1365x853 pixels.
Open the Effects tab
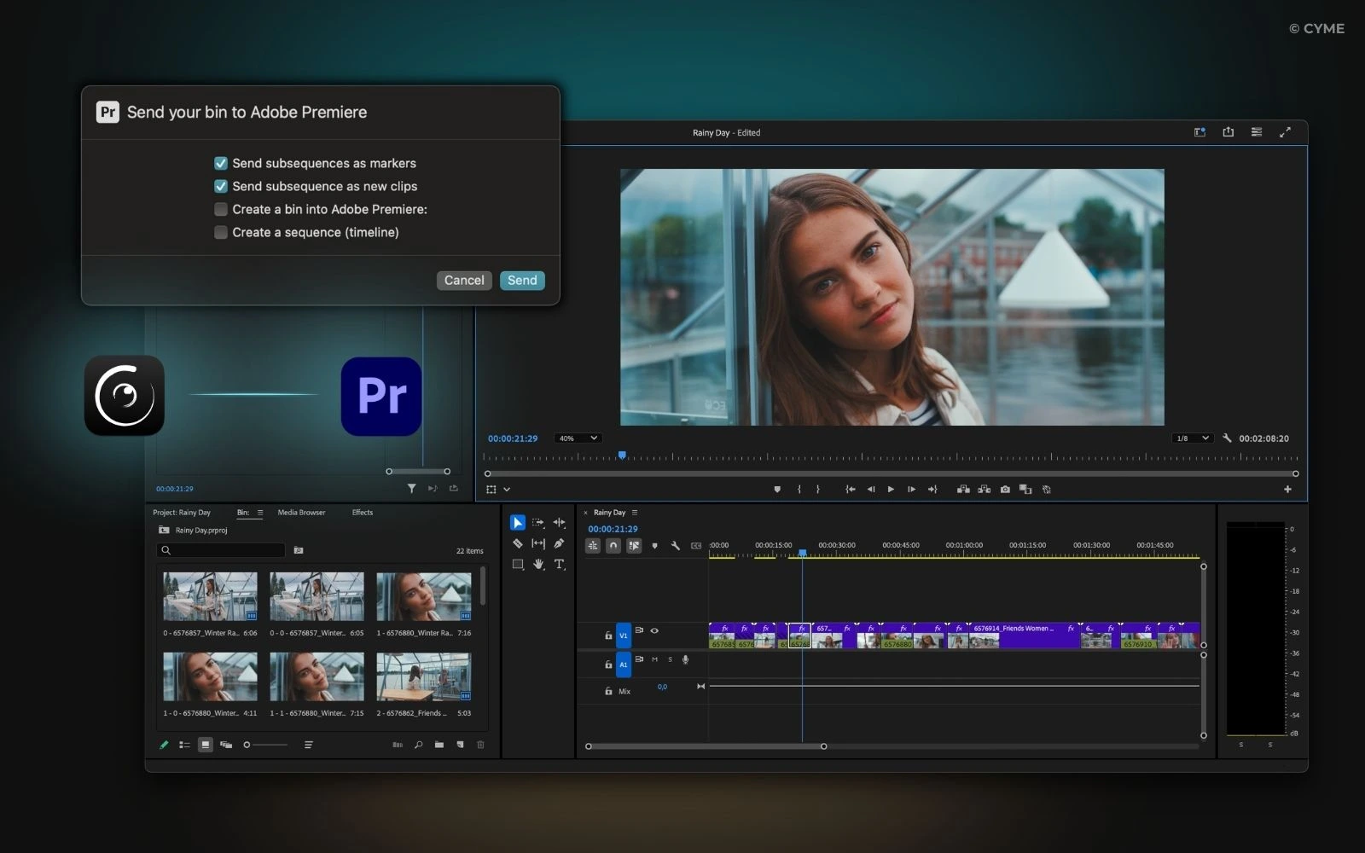[x=362, y=513]
